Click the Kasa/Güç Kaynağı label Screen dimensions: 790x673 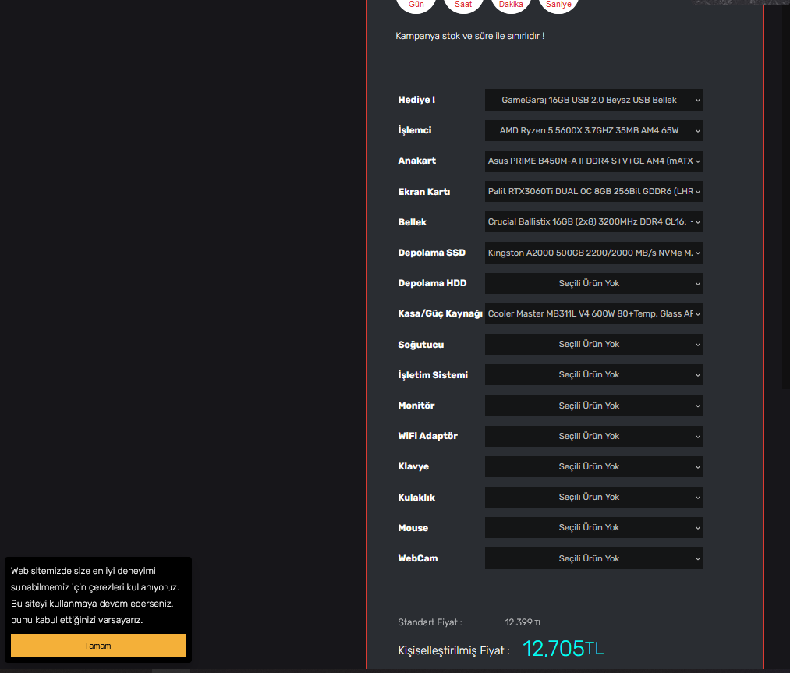(x=441, y=313)
